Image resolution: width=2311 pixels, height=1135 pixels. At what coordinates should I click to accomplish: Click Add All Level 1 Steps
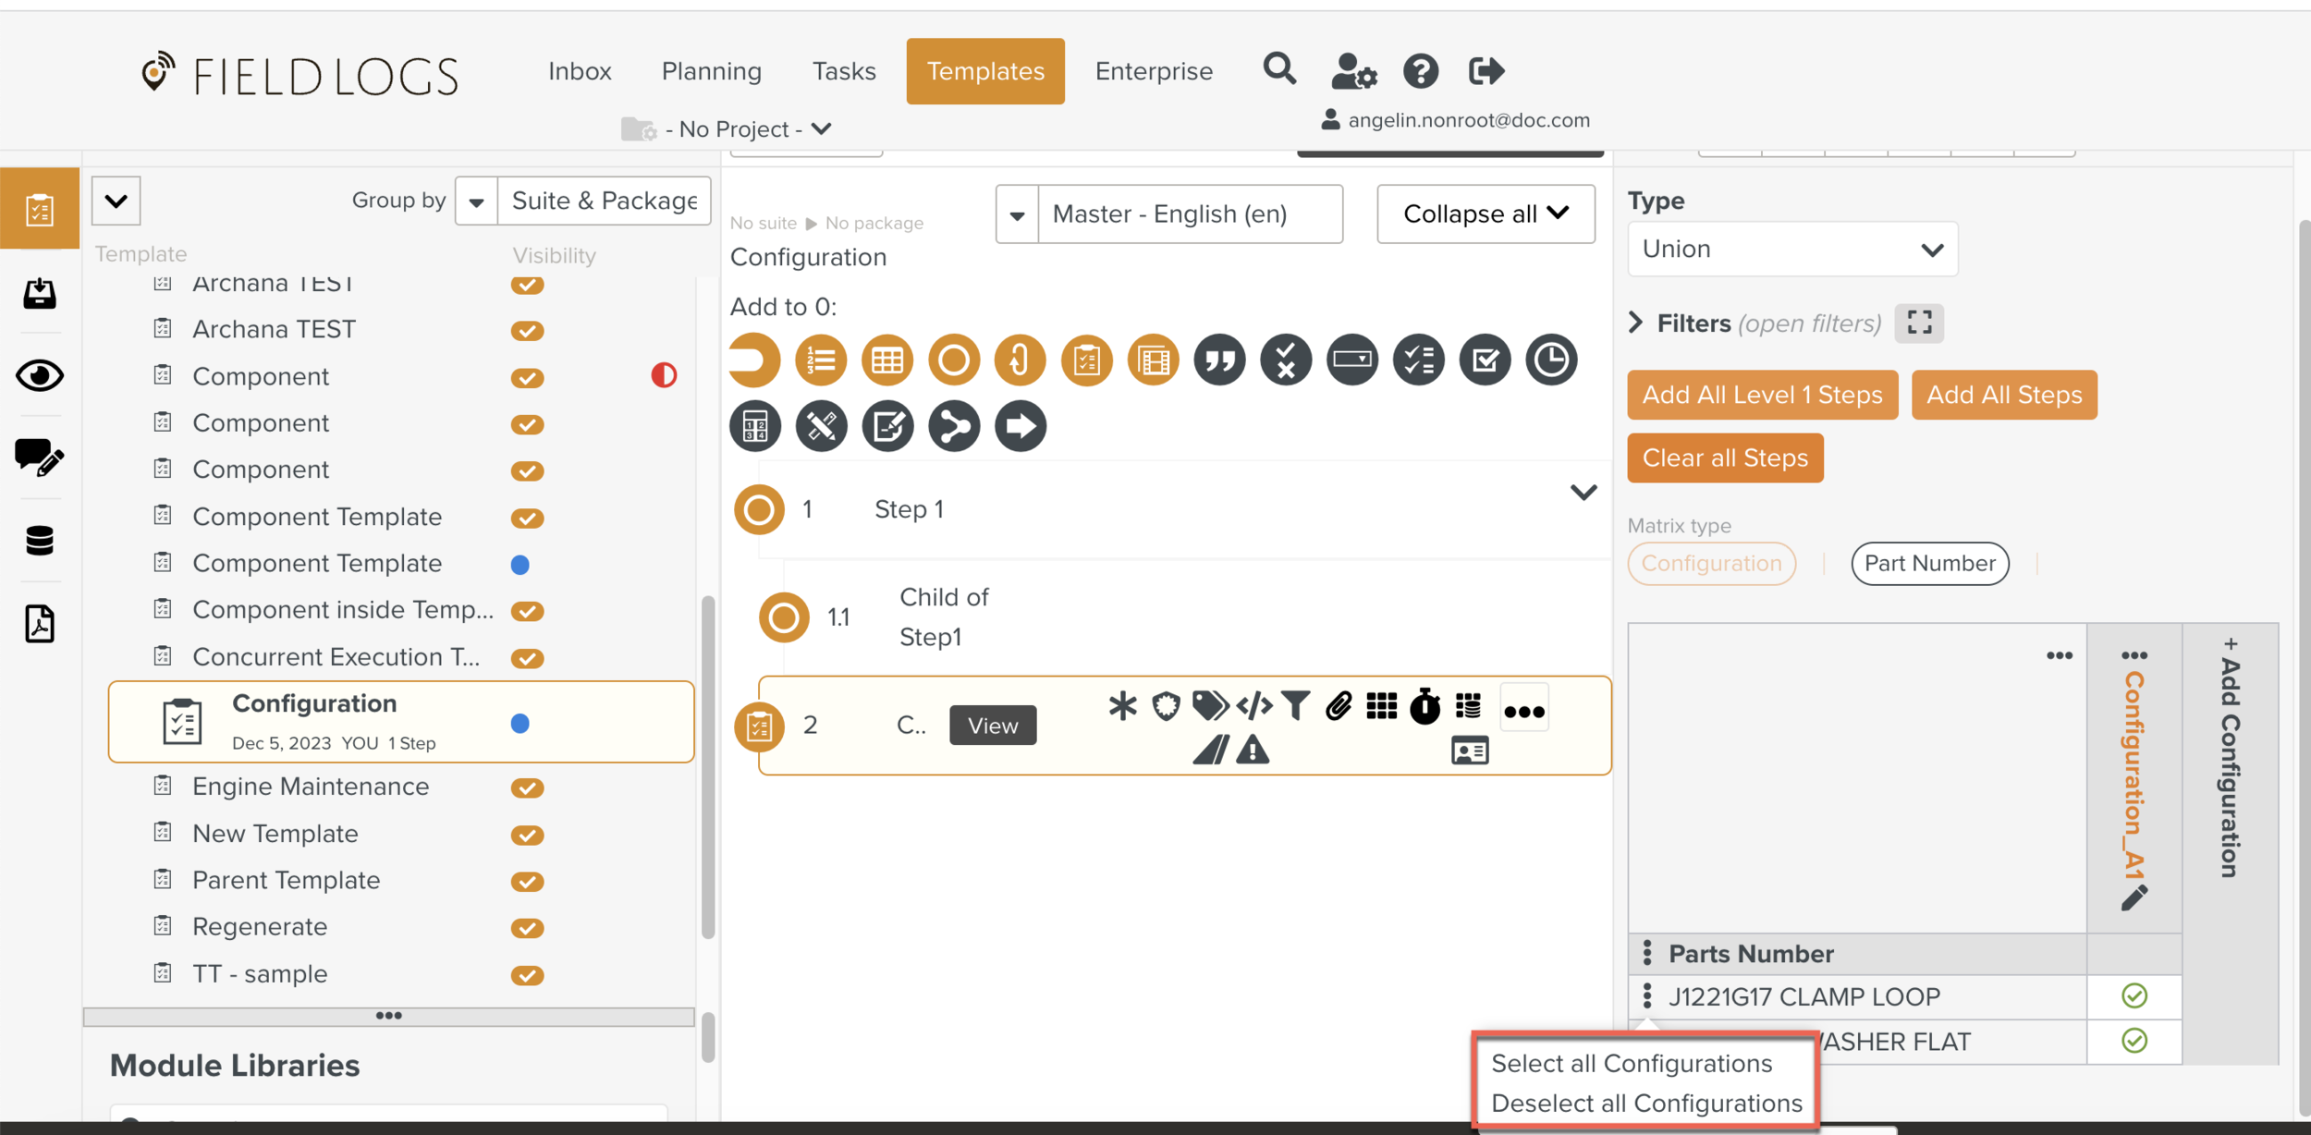click(1762, 395)
